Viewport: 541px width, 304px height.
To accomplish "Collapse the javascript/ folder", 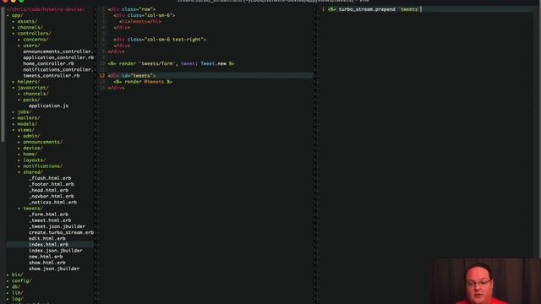I will click(32, 88).
